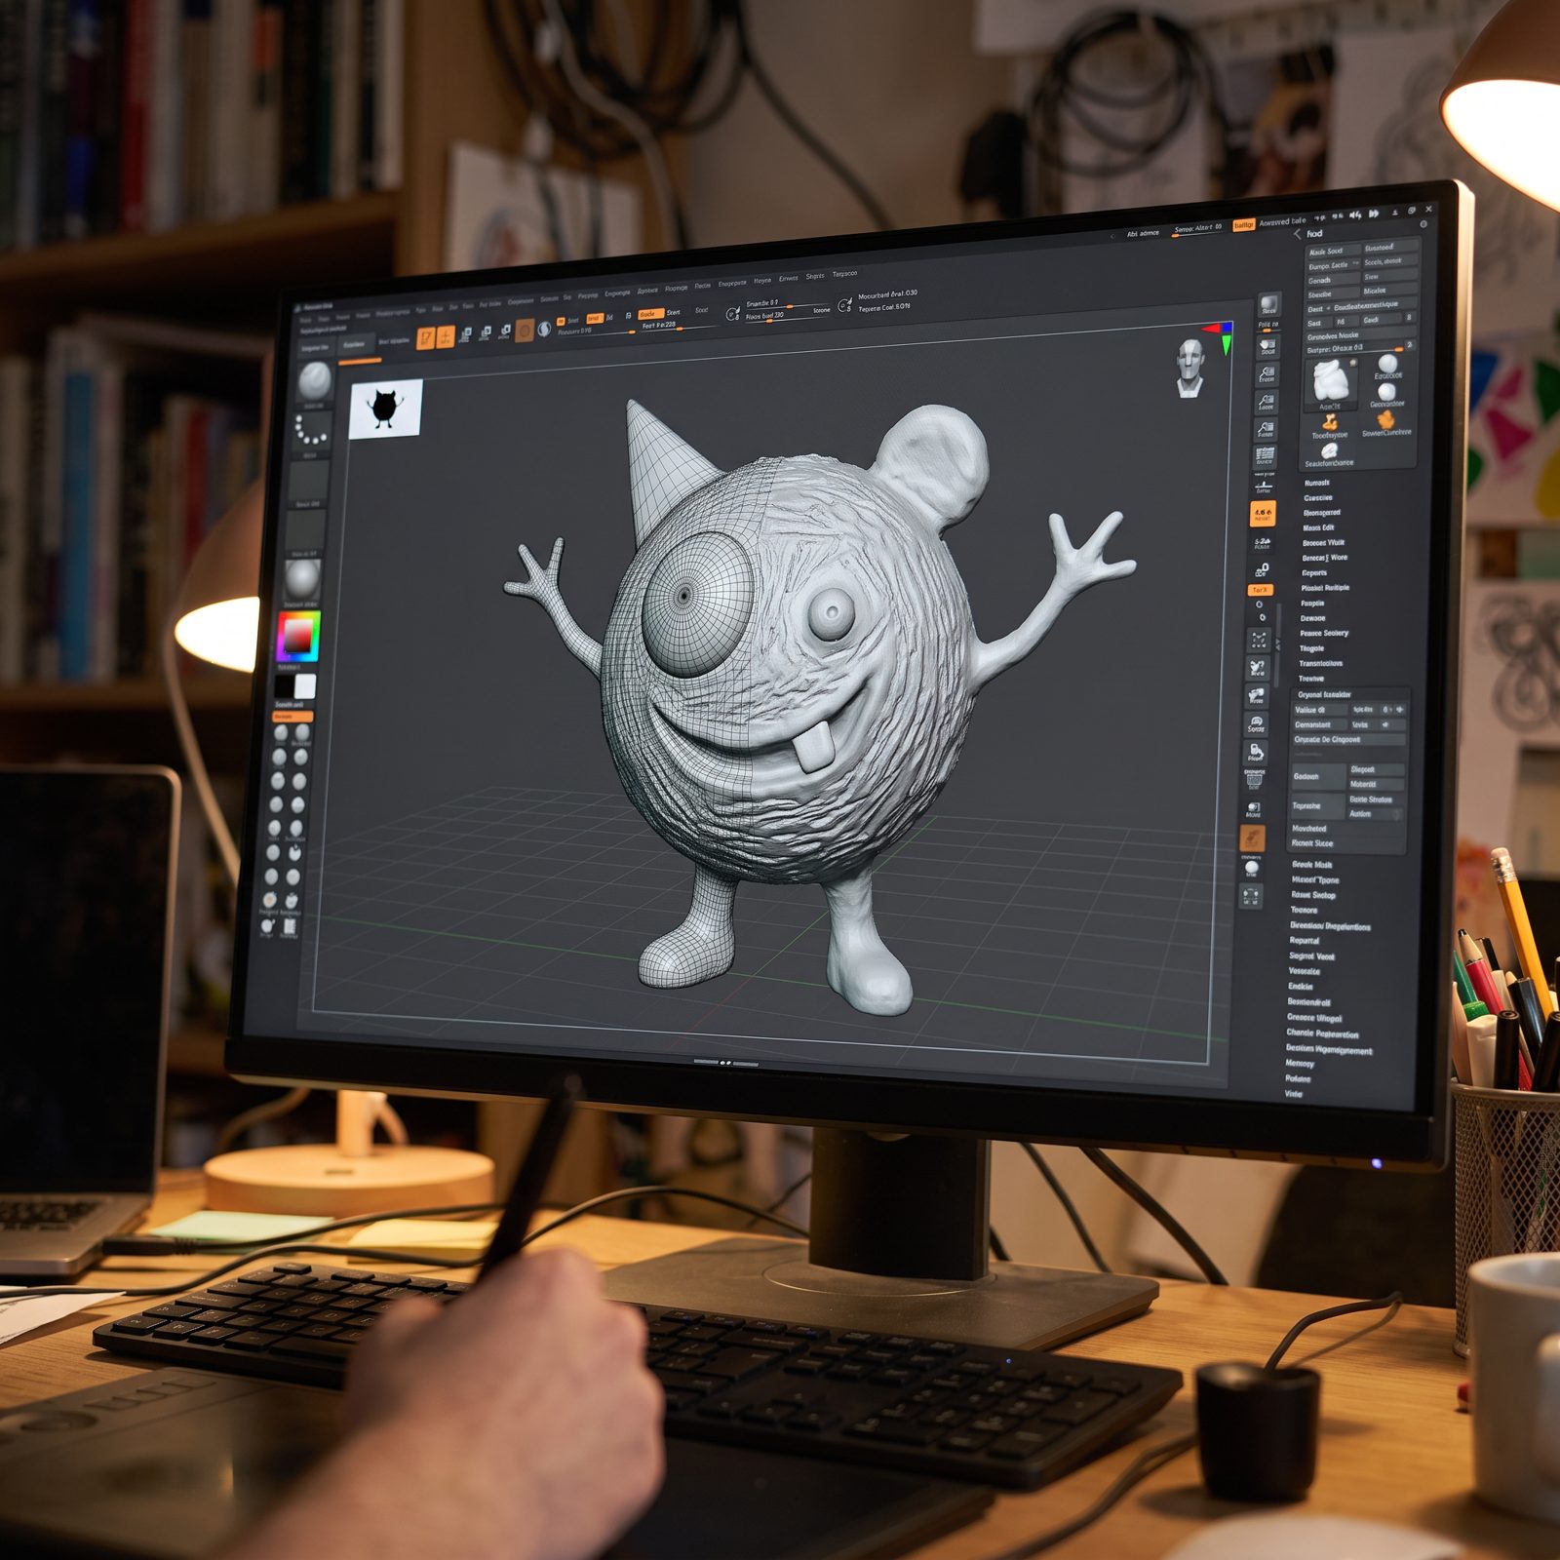Click the back chevron beside 'fiod'
The width and height of the screenshot is (1560, 1560).
1298,234
